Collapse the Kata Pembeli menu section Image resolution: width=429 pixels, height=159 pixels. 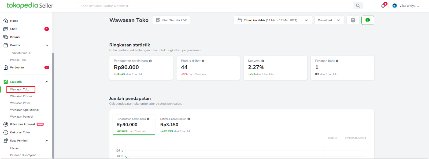point(47,141)
